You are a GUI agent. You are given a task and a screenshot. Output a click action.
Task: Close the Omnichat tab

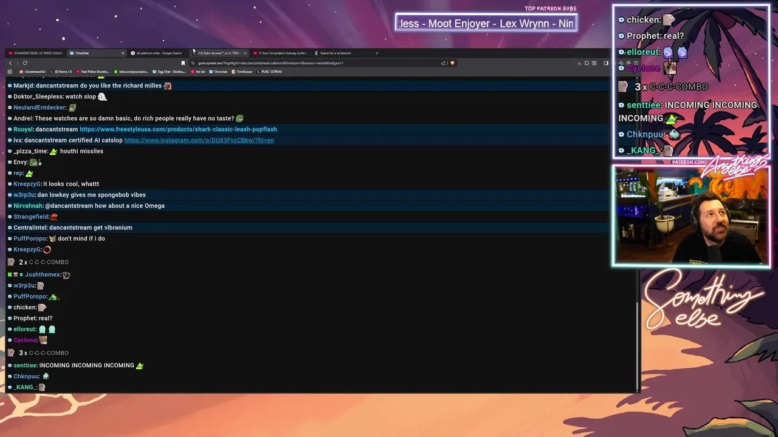tap(123, 53)
